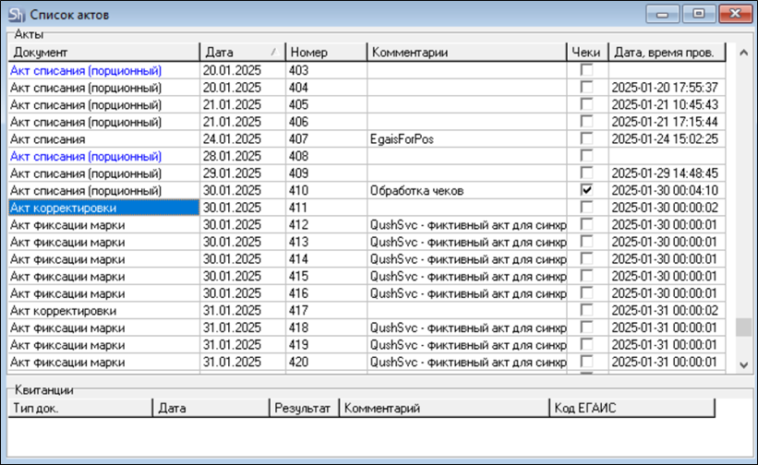
Task: Select the highlighted Акт корректировки row 411
Action: (x=103, y=209)
